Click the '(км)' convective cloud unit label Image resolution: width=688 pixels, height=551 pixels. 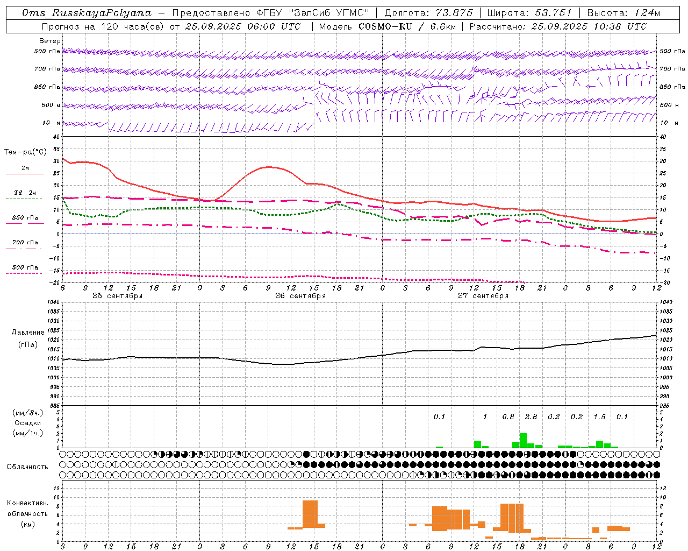click(x=28, y=524)
